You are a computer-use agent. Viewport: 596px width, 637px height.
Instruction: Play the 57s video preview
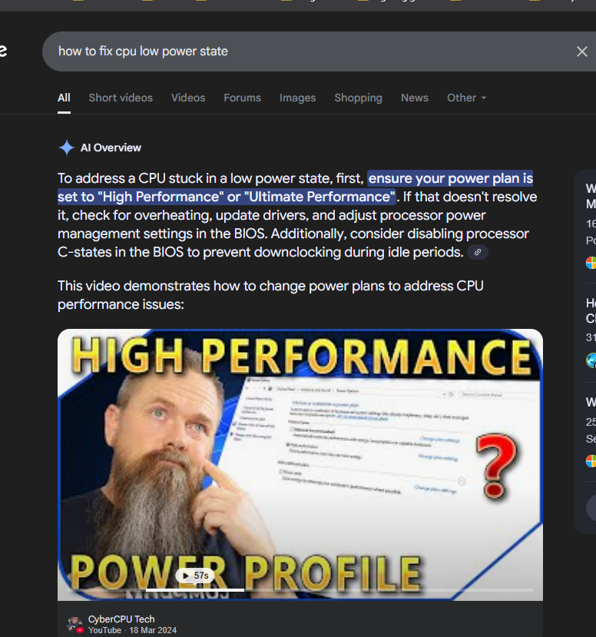195,576
